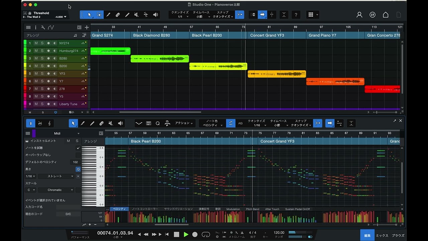Select the Modulation lane tab
Image resolution: width=428 pixels, height=241 pixels.
[233, 209]
